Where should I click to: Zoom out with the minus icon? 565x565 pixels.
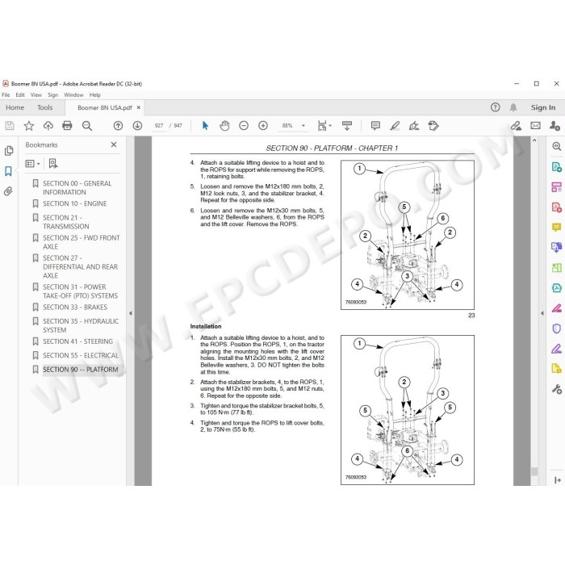[244, 126]
